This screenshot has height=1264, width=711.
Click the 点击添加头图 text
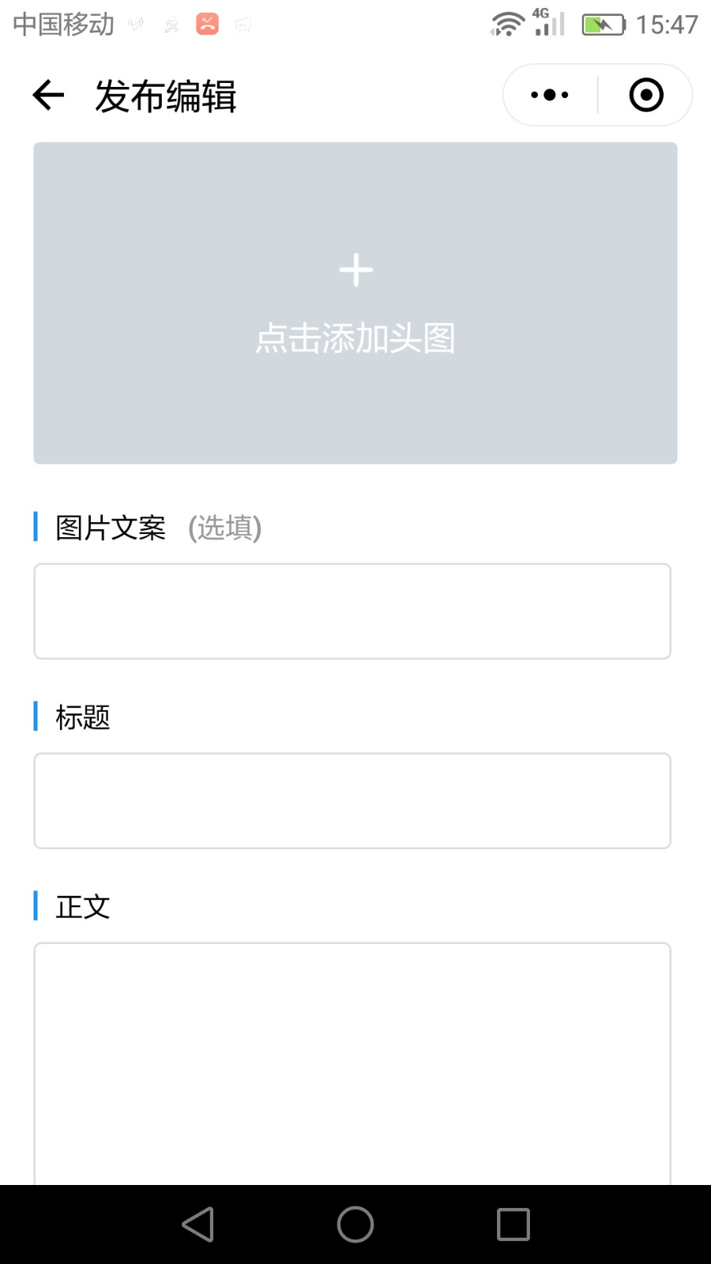pyautogui.click(x=355, y=339)
